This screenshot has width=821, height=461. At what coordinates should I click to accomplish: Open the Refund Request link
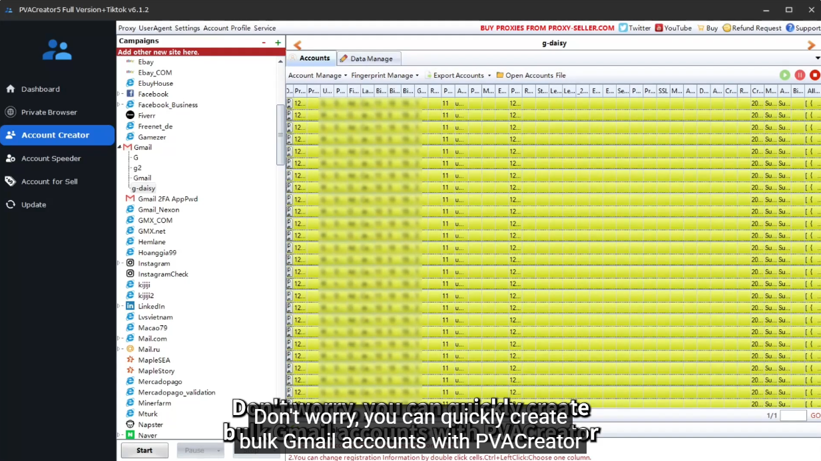pyautogui.click(x=752, y=28)
